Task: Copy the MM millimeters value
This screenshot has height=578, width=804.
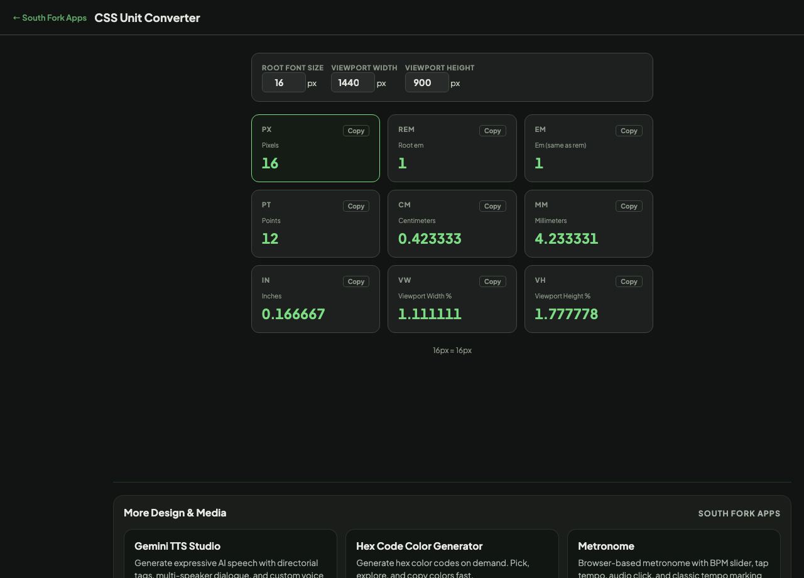Action: point(629,206)
